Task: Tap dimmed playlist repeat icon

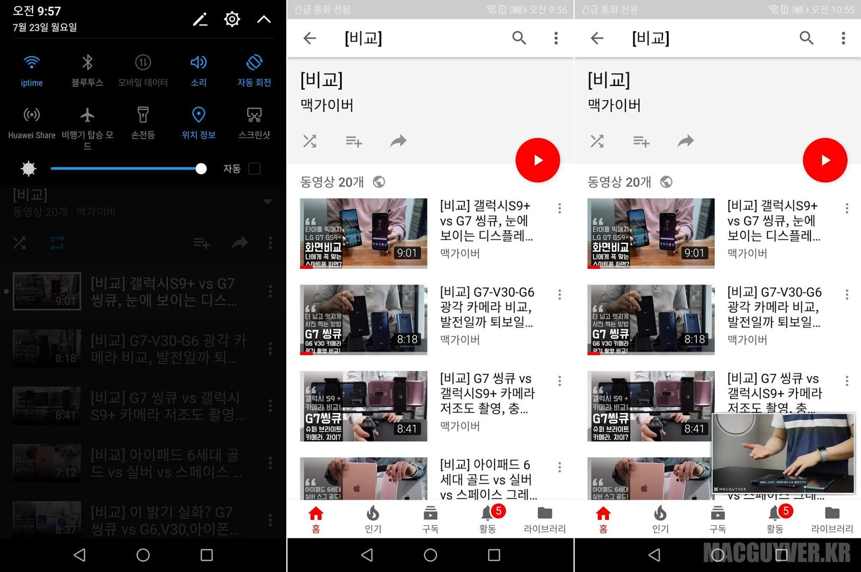Action: click(x=57, y=243)
